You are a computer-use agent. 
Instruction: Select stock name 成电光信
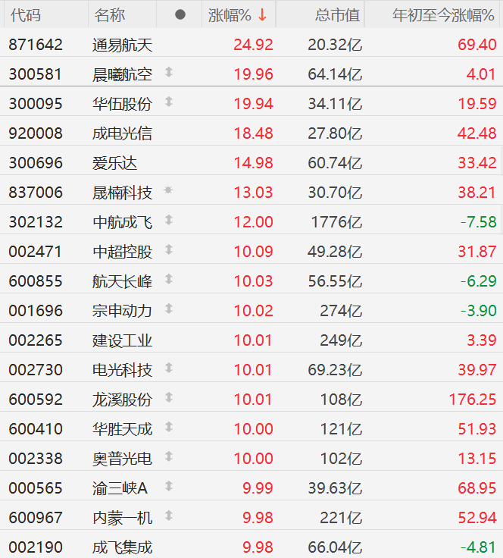pyautogui.click(x=122, y=133)
